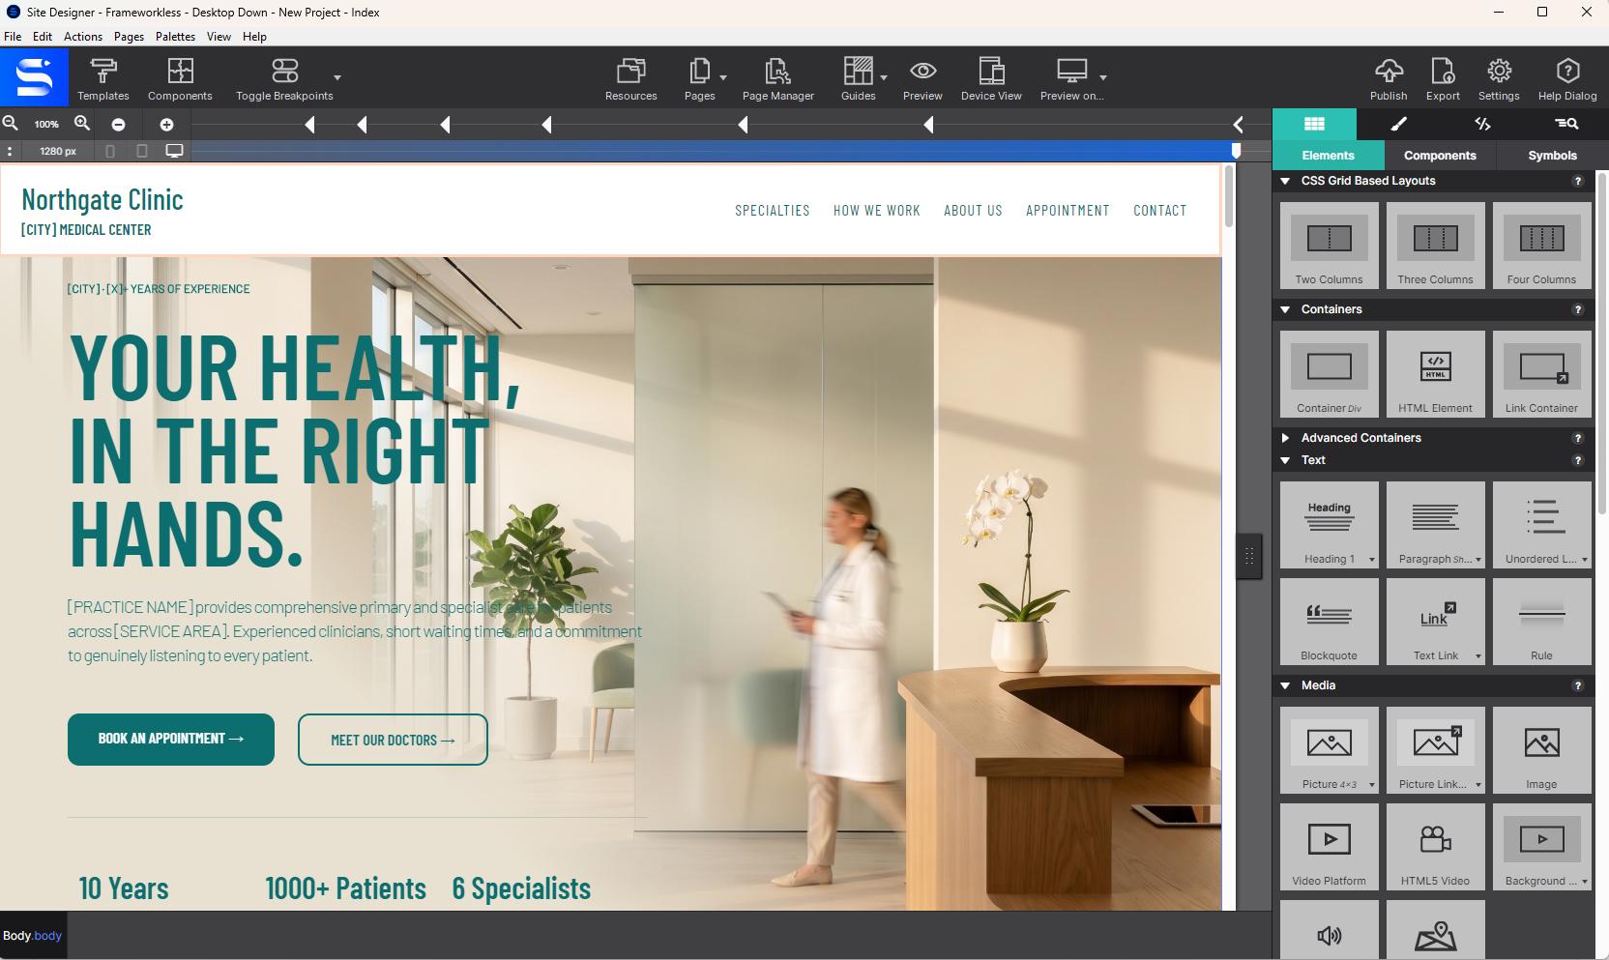Switch to the Components tab
1609x960 pixels.
point(1440,156)
